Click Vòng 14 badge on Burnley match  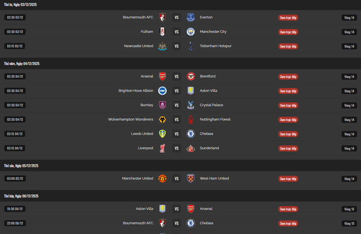point(349,105)
